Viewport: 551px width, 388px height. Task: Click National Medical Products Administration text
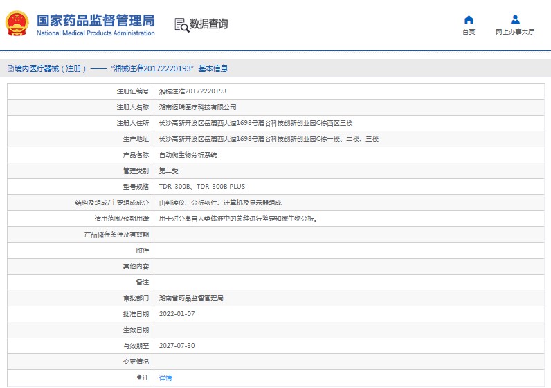tap(96, 33)
